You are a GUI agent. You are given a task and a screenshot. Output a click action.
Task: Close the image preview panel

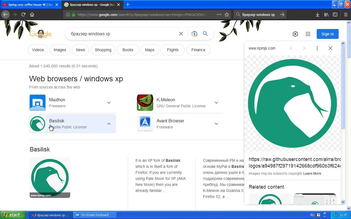click(330, 48)
